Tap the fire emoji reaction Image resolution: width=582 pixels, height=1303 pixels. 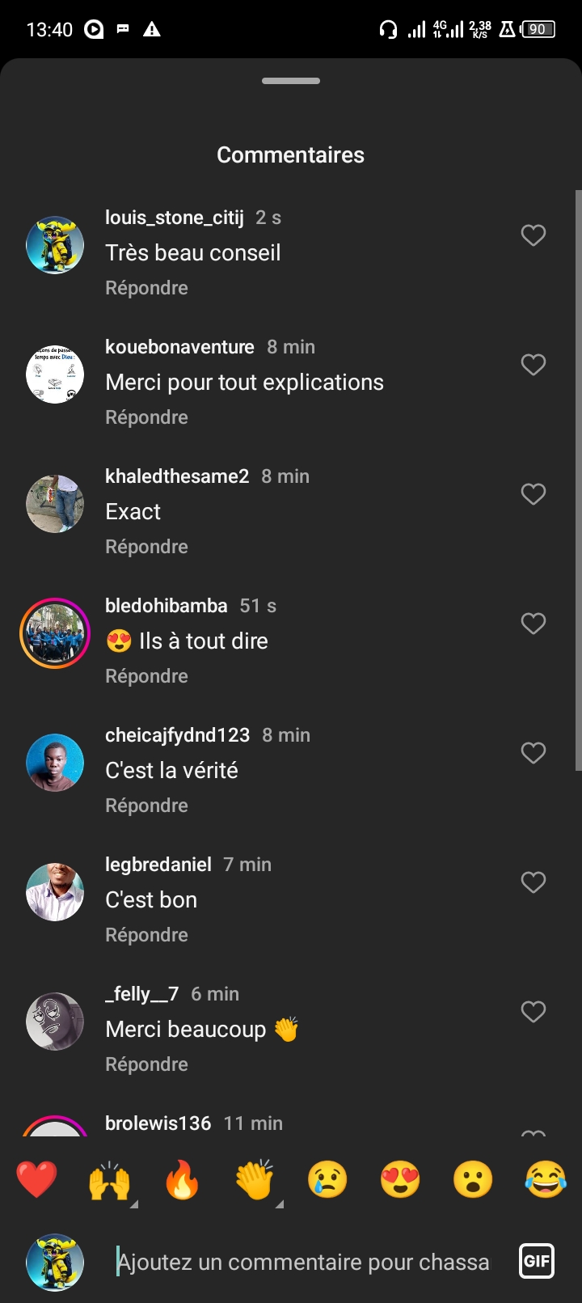point(182,1181)
